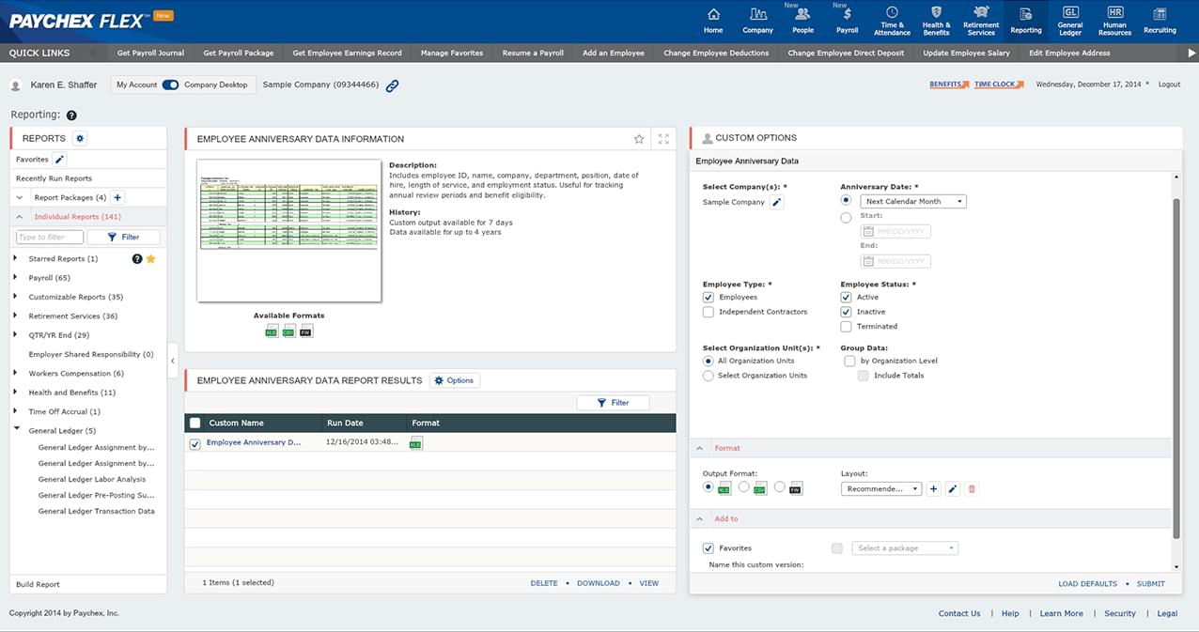Click the Submit link

point(1150,584)
